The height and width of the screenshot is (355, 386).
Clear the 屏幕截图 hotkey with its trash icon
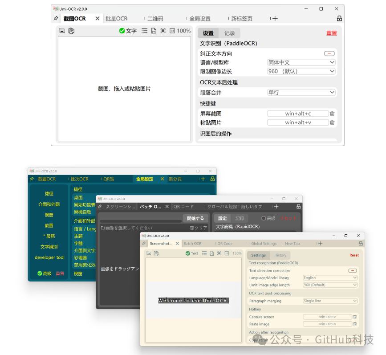[x=332, y=114]
